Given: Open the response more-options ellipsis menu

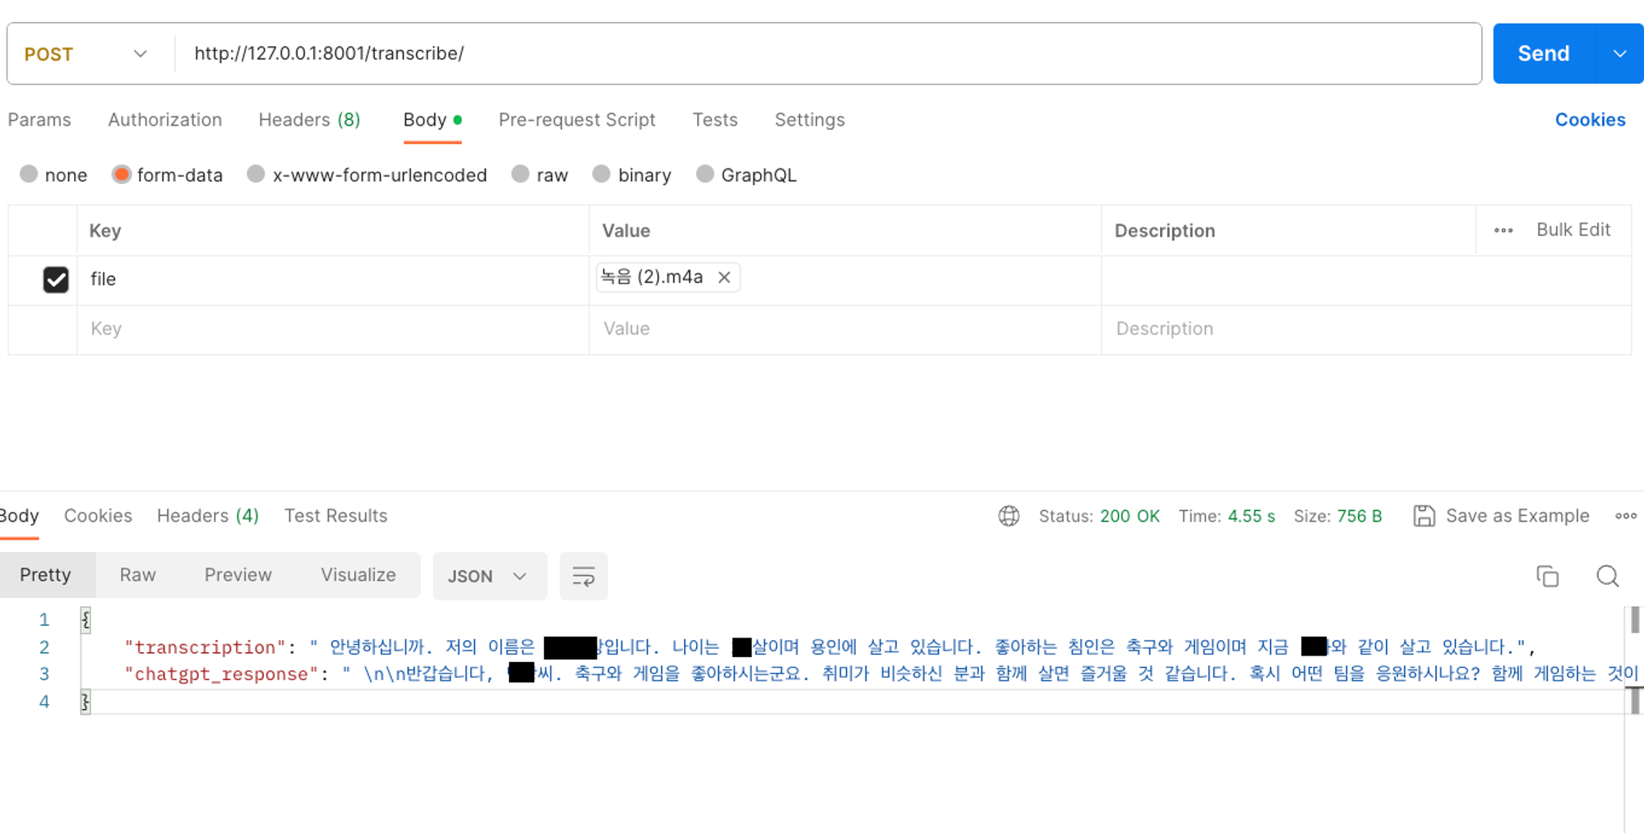Looking at the screenshot, I should 1625,516.
